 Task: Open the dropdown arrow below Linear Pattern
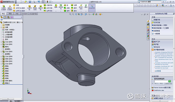(x=61, y=11)
